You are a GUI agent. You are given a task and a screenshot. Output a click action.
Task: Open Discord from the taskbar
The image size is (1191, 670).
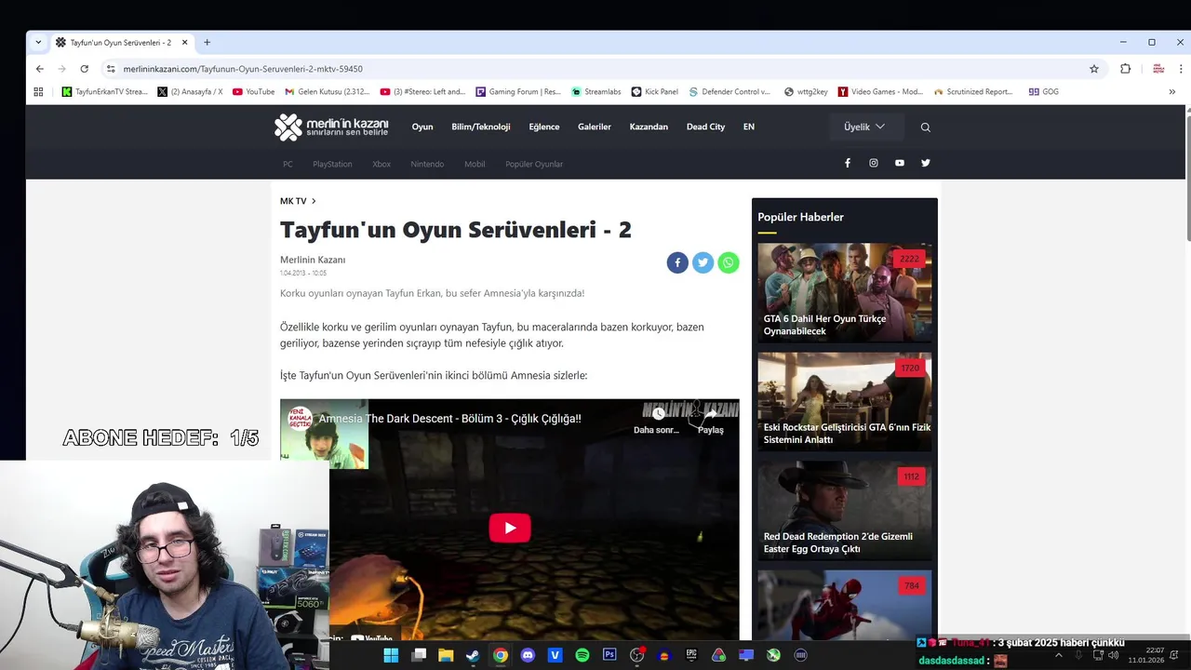(x=528, y=655)
